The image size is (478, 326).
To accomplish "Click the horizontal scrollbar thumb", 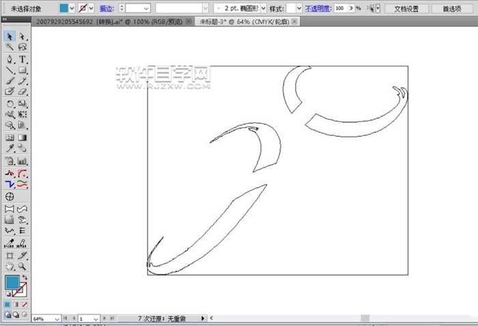I will click(365, 318).
